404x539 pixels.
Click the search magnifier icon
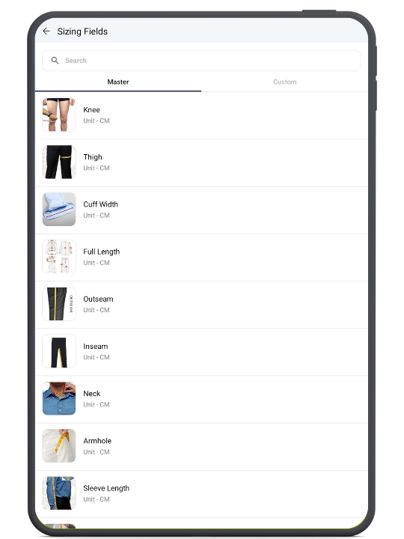pyautogui.click(x=55, y=61)
